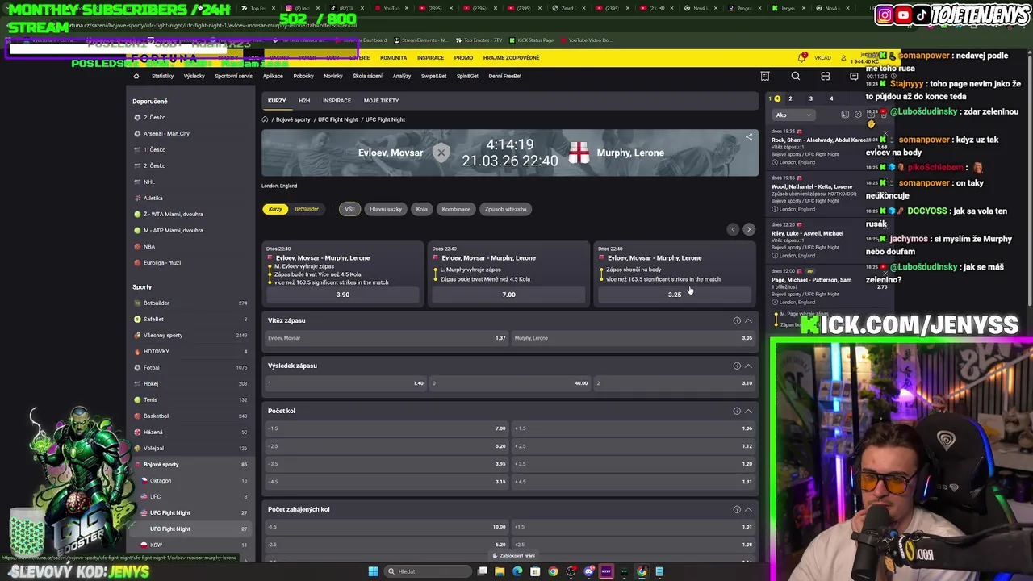Open the betslip icon in the header
Screen dimensions: 1033x581
765,76
